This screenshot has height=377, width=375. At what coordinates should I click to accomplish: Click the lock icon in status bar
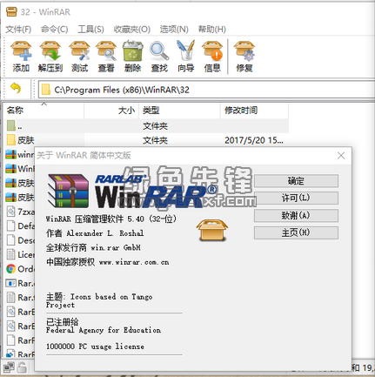[22, 367]
